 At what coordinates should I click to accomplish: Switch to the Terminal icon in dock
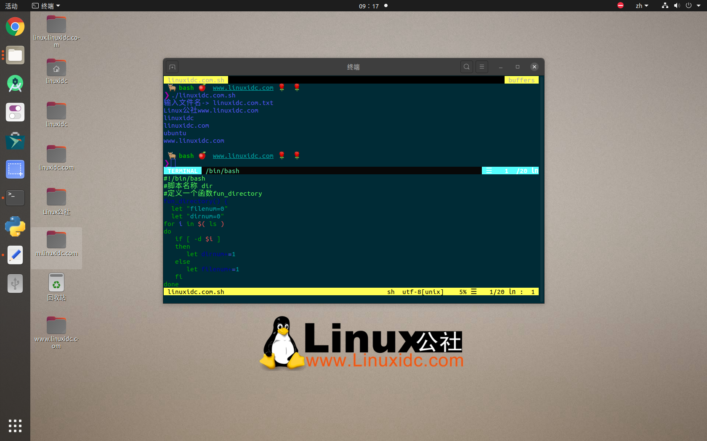15,197
